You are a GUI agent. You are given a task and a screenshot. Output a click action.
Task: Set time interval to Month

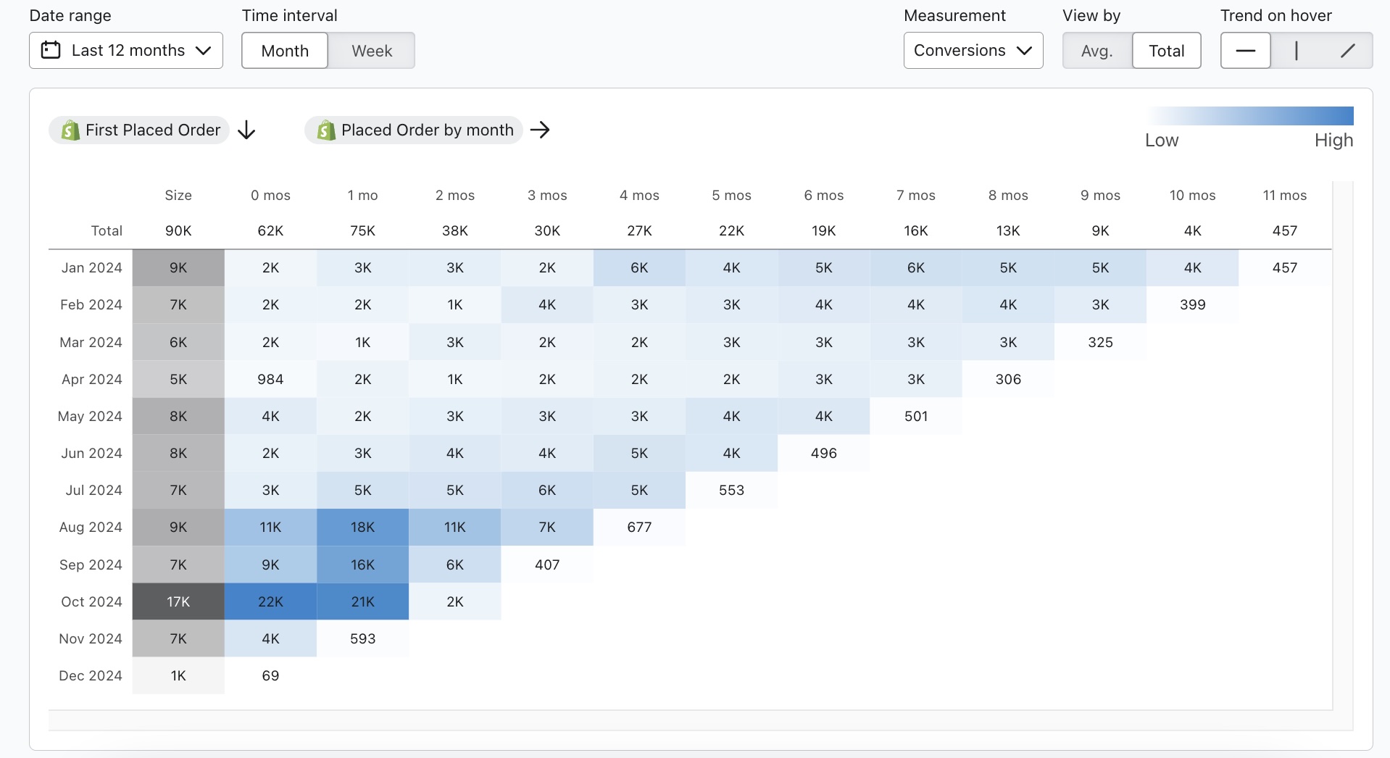point(285,51)
